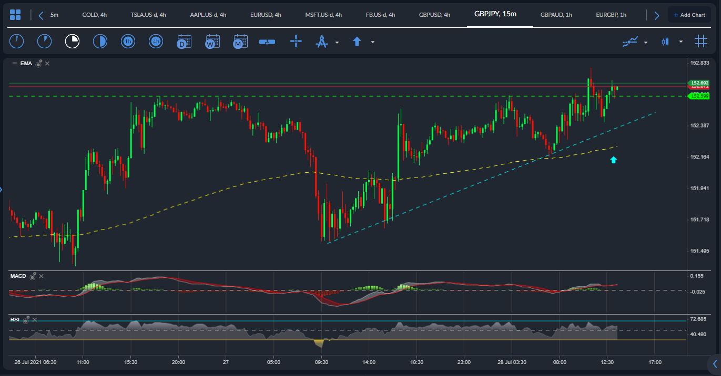Click the Add Chart button
The height and width of the screenshot is (376, 721).
coord(689,14)
